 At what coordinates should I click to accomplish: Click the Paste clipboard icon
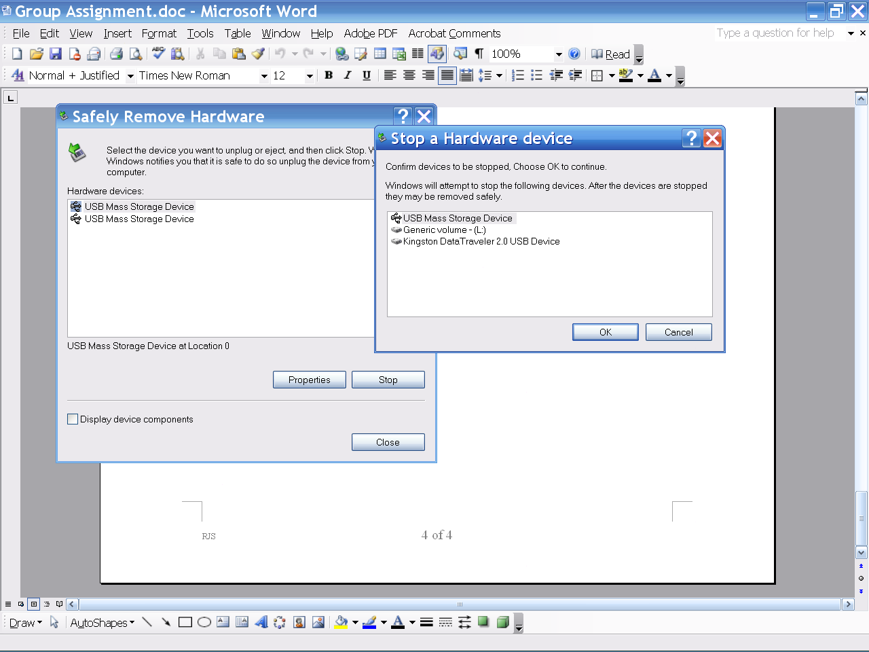[x=238, y=54]
